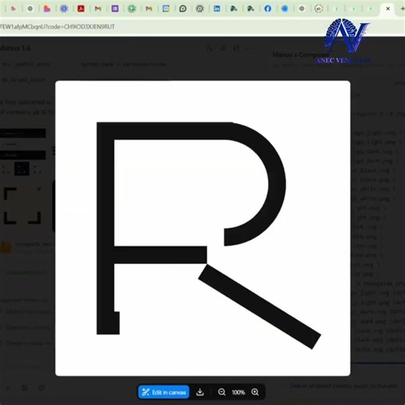Select the corner-brackets logo thumbnail

[x=22, y=205]
